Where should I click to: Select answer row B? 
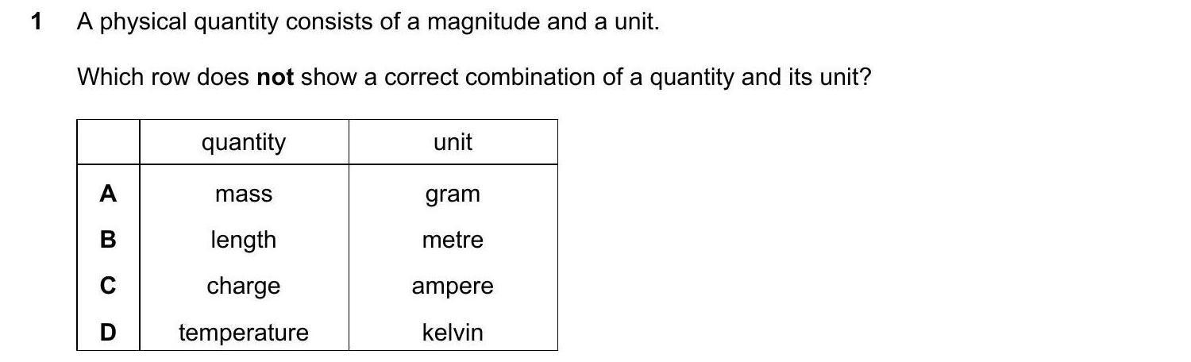108,240
